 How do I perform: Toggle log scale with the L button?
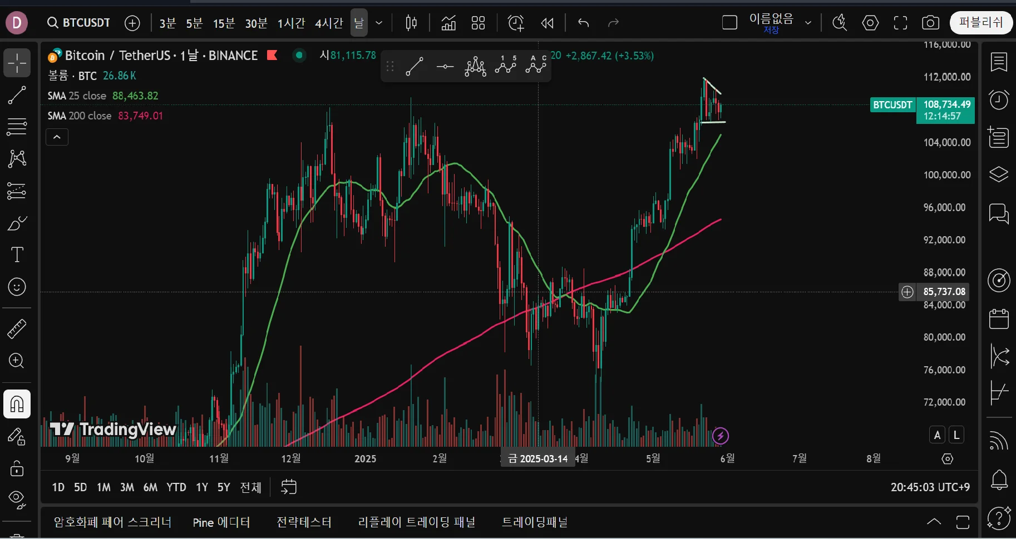click(956, 435)
